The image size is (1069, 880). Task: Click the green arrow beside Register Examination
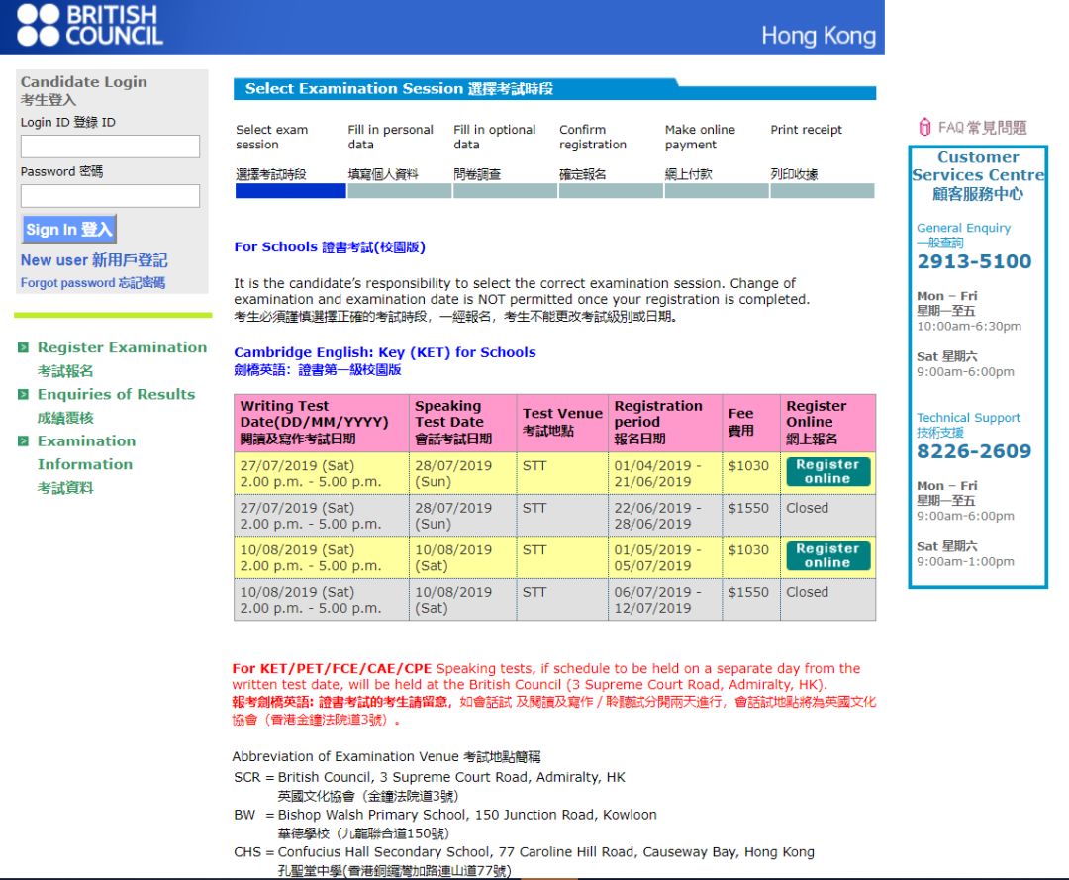click(x=23, y=347)
